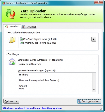Click scroll-down arrow in remarks box

(x=94, y=90)
